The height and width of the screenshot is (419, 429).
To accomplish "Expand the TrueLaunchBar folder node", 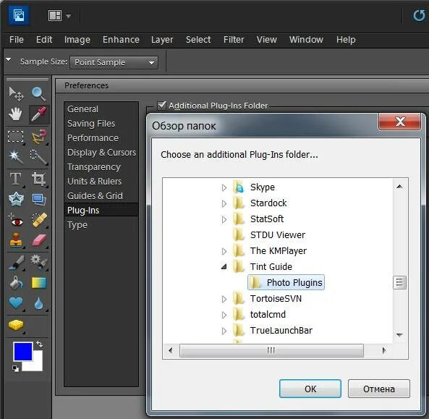I will coord(224,331).
